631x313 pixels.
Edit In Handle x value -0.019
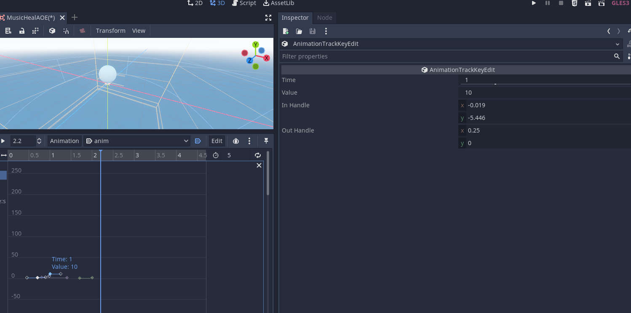pos(545,105)
